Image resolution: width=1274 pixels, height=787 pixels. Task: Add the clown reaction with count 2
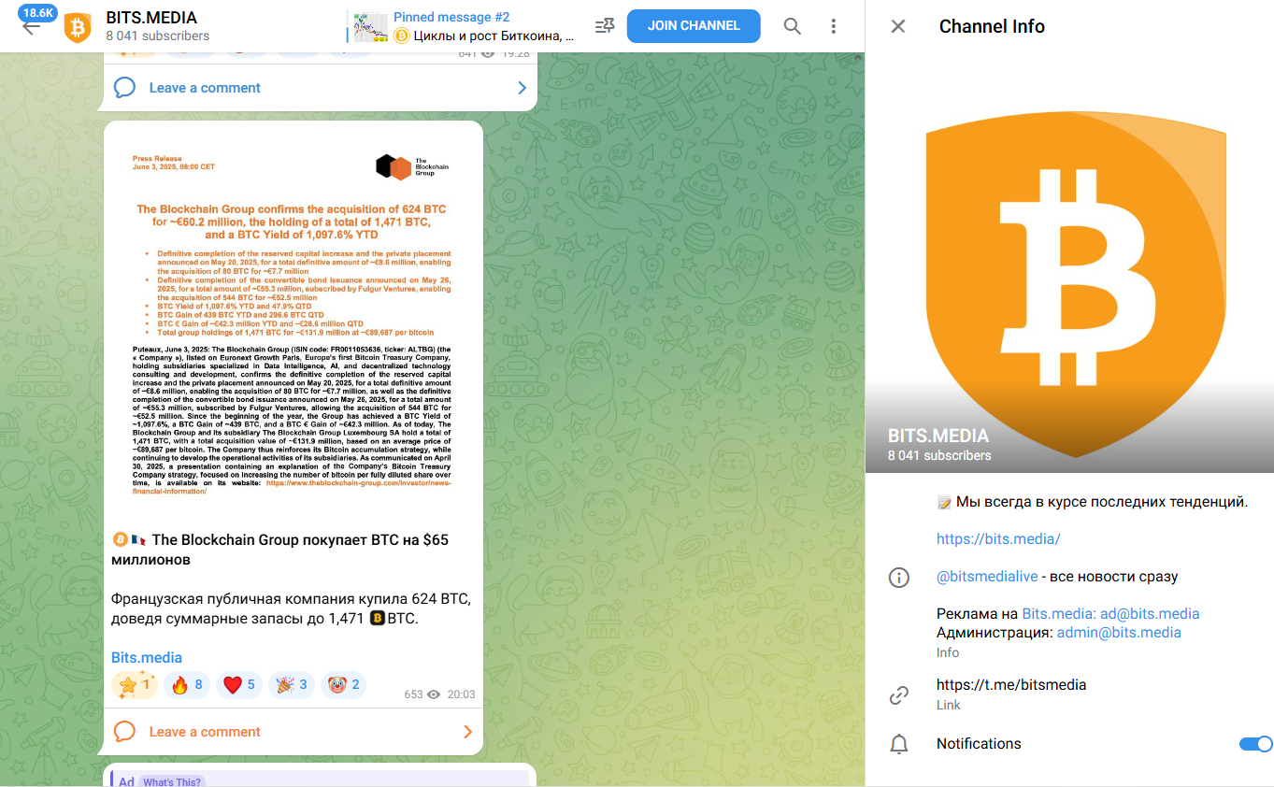pyautogui.click(x=345, y=685)
